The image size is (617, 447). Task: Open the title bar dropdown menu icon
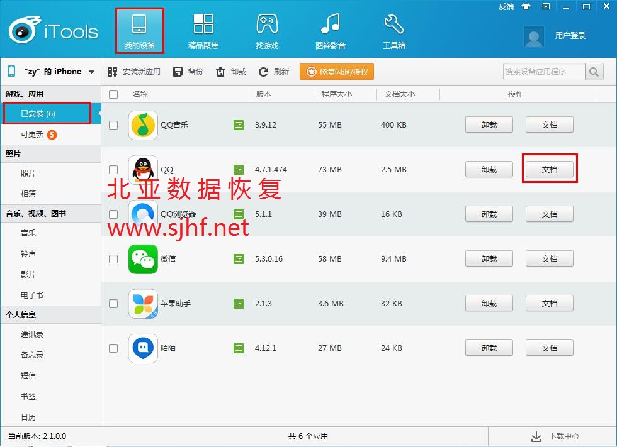tap(546, 6)
